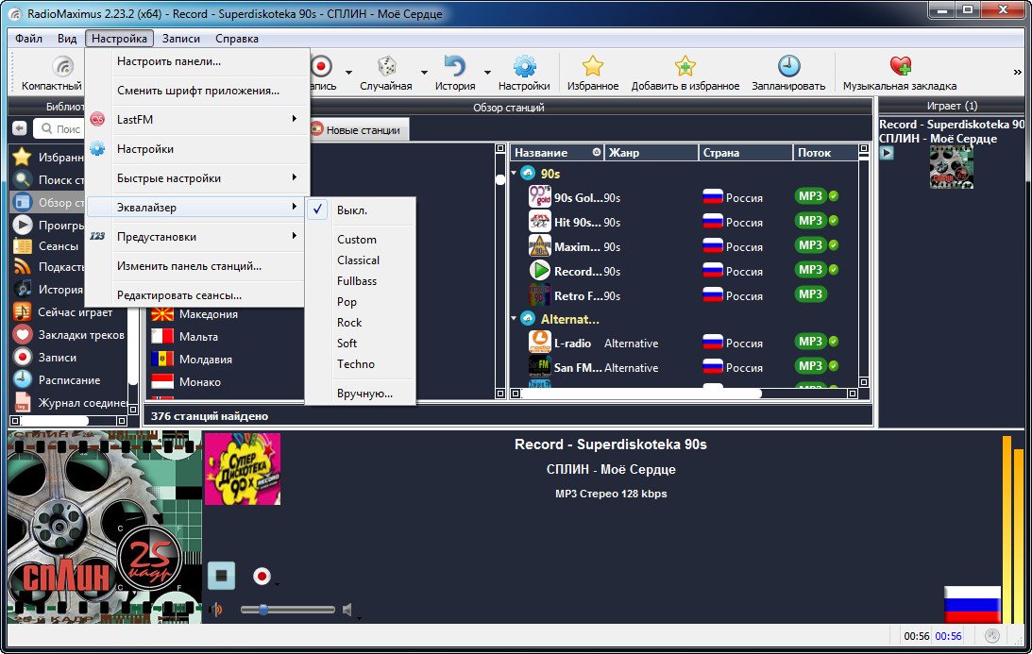Click Музыкальная закладка heart icon

[900, 66]
